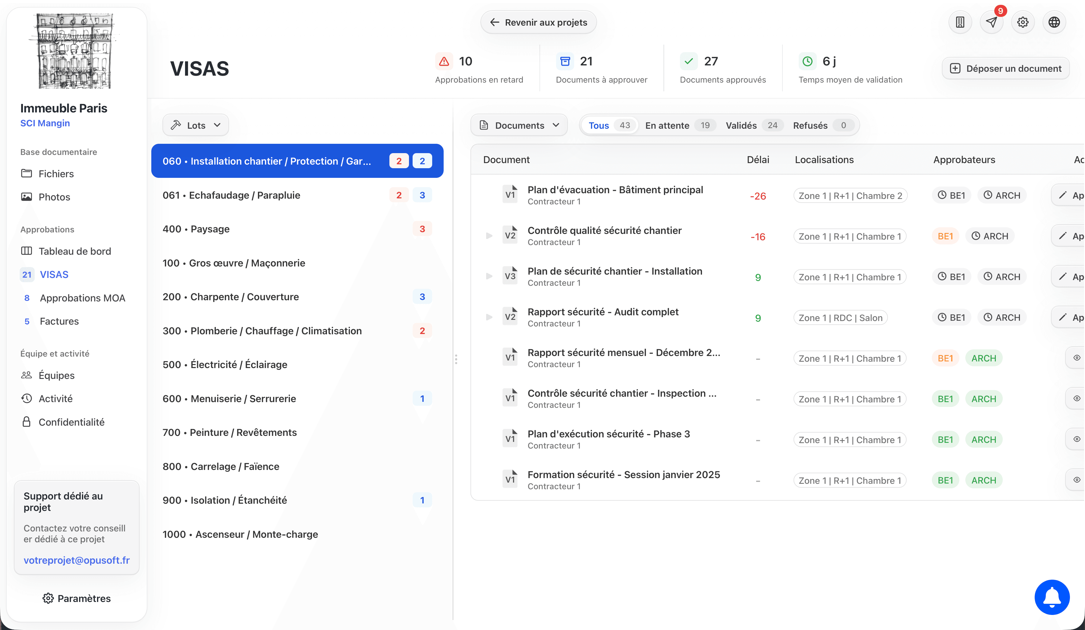Click eye icon for Rapport sécurité mensuel row
This screenshot has width=1085, height=630.
tap(1076, 358)
